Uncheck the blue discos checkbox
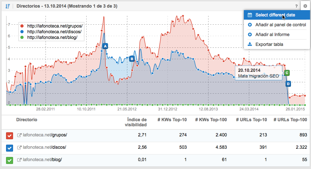311x169 pixels. pos(10,148)
